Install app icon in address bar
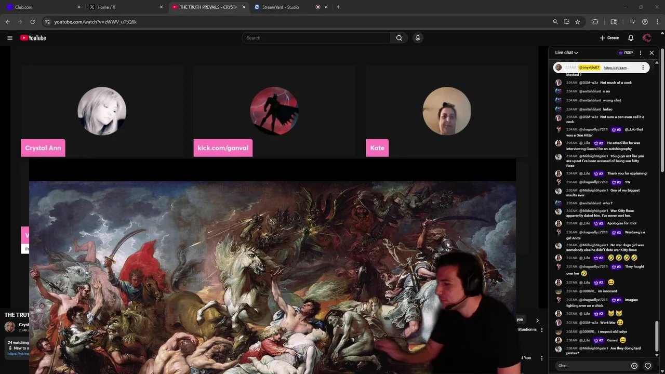 (566, 22)
